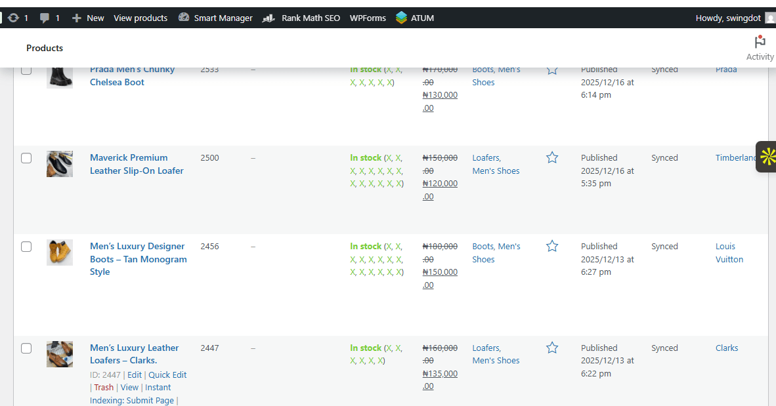Click Timberland brand link
776x406 pixels.
point(736,158)
